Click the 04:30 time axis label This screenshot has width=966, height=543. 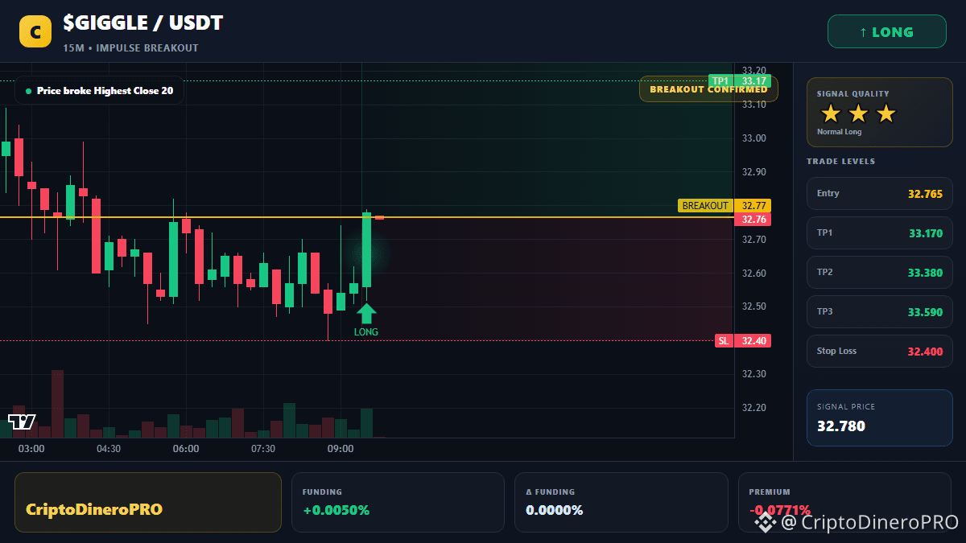click(109, 449)
